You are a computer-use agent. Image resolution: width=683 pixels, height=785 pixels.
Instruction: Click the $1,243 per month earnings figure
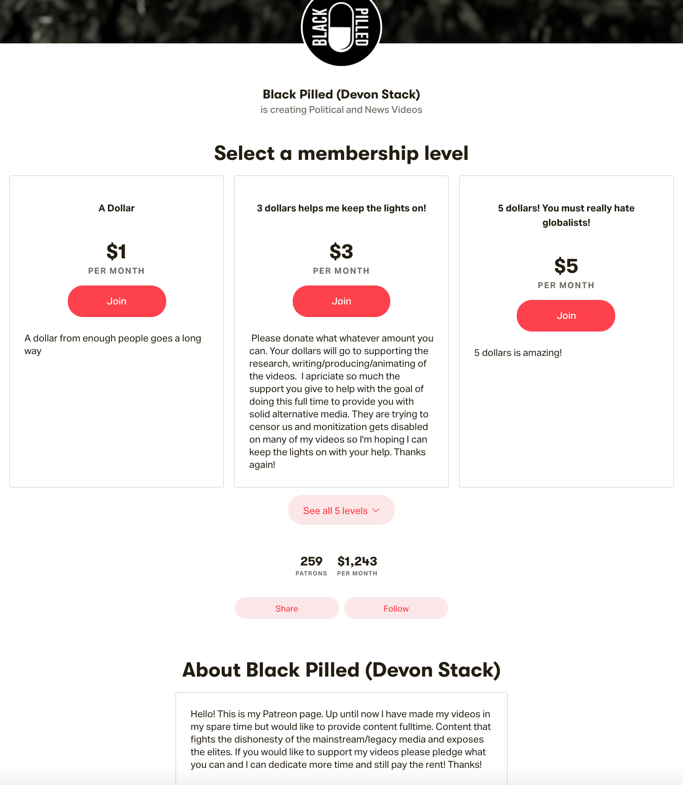click(x=357, y=561)
